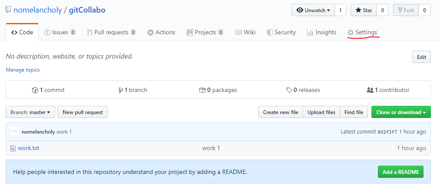This screenshot has width=440, height=193.
Task: Click the Pull requests count badge 0
Action: click(x=133, y=33)
